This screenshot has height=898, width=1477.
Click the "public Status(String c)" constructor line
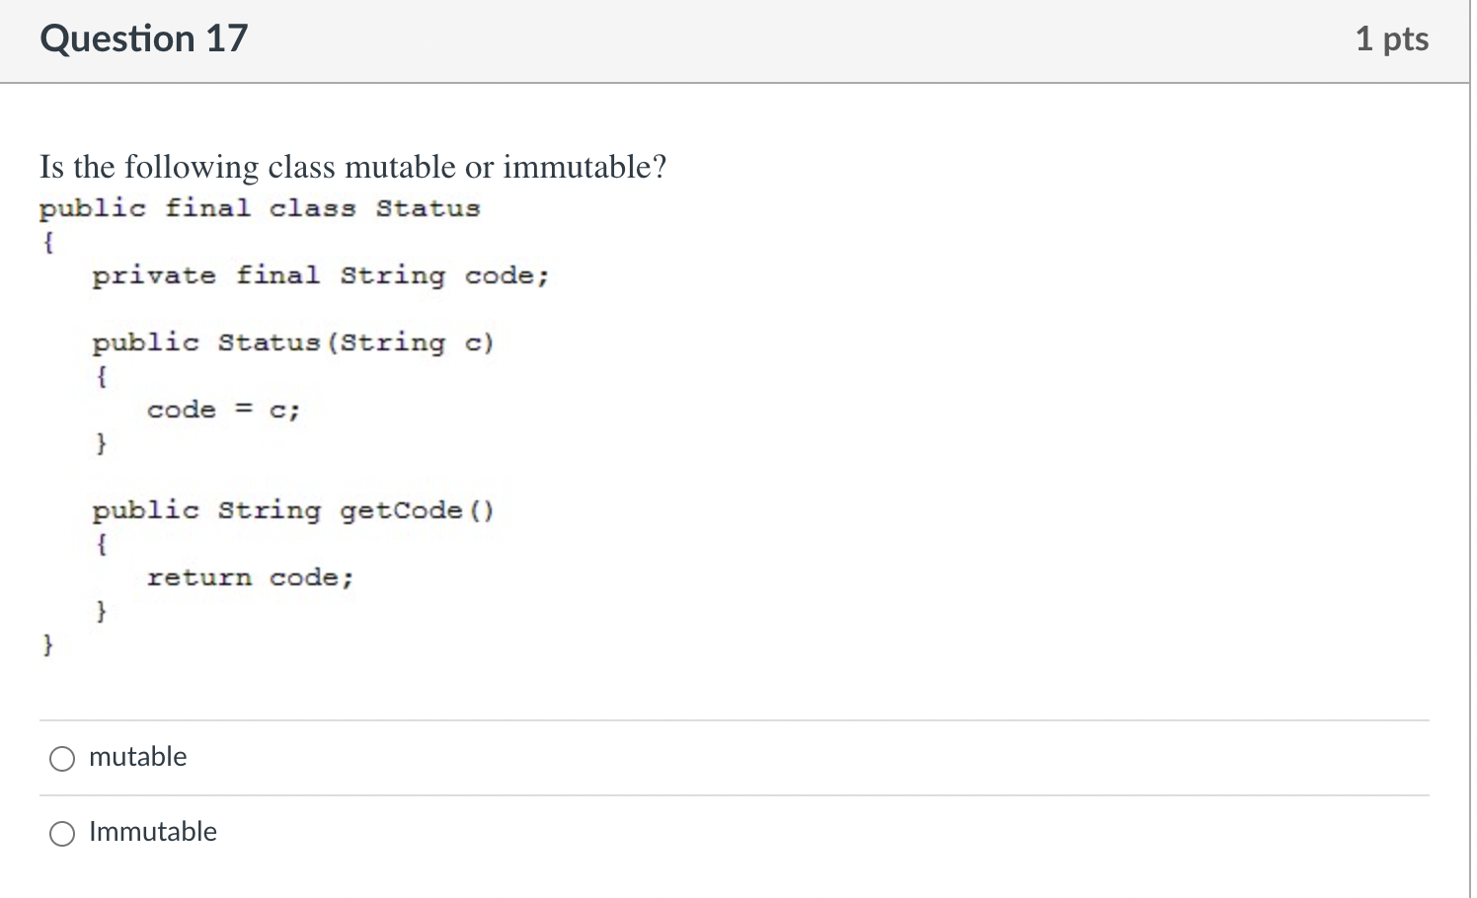[x=292, y=342]
